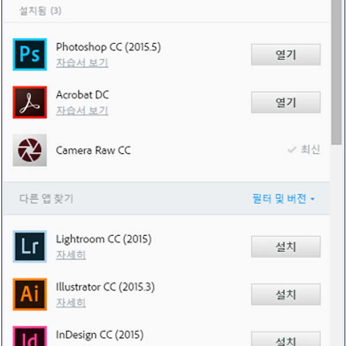Open the 필터 및 버전 dropdown
The height and width of the screenshot is (346, 346).
[284, 198]
